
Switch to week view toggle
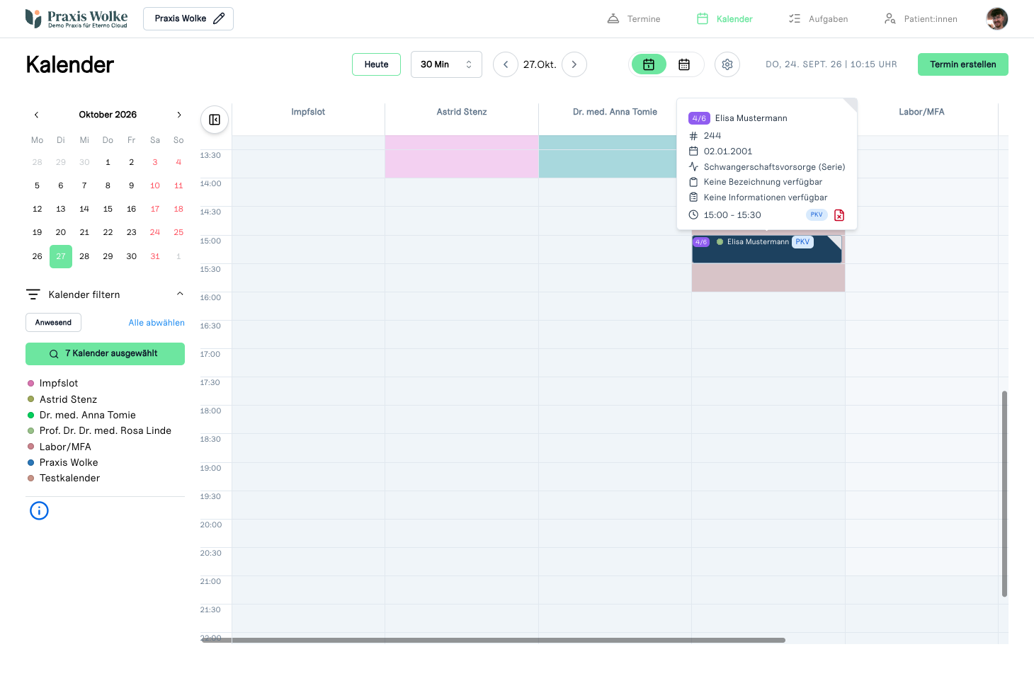click(684, 64)
